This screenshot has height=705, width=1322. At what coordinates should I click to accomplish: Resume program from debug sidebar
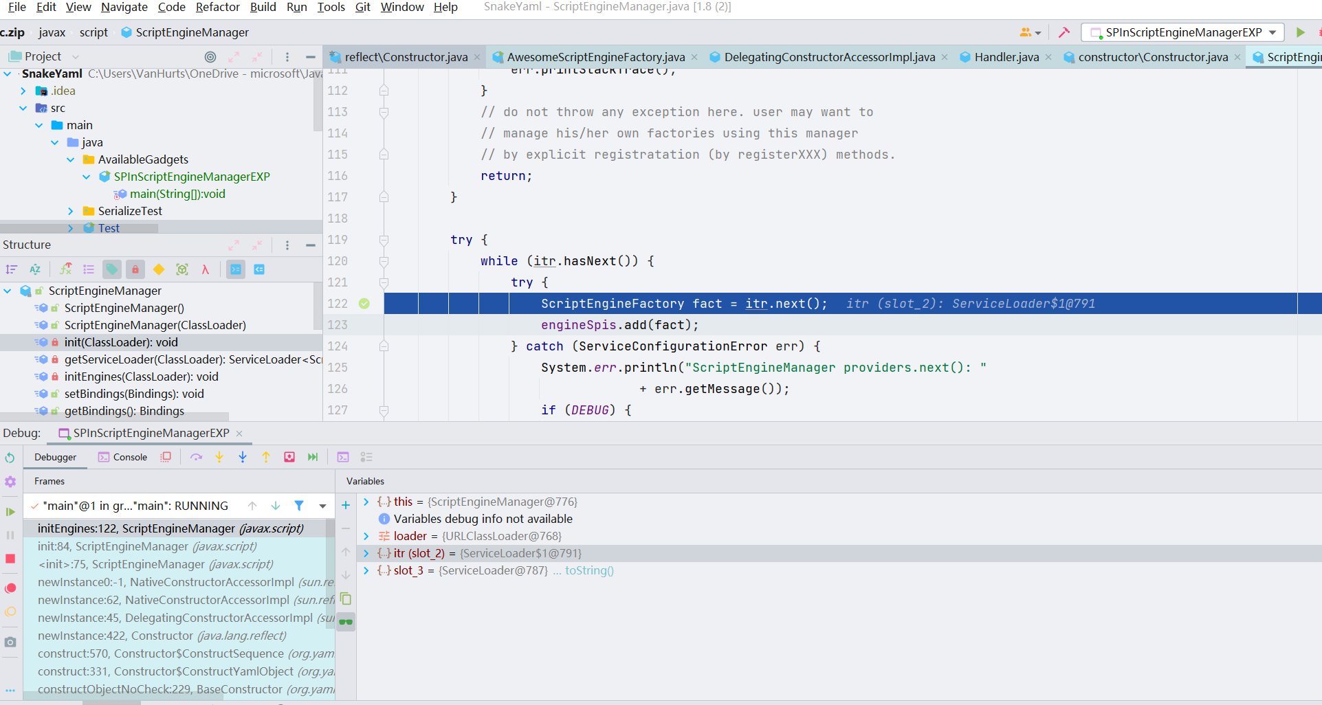click(10, 511)
